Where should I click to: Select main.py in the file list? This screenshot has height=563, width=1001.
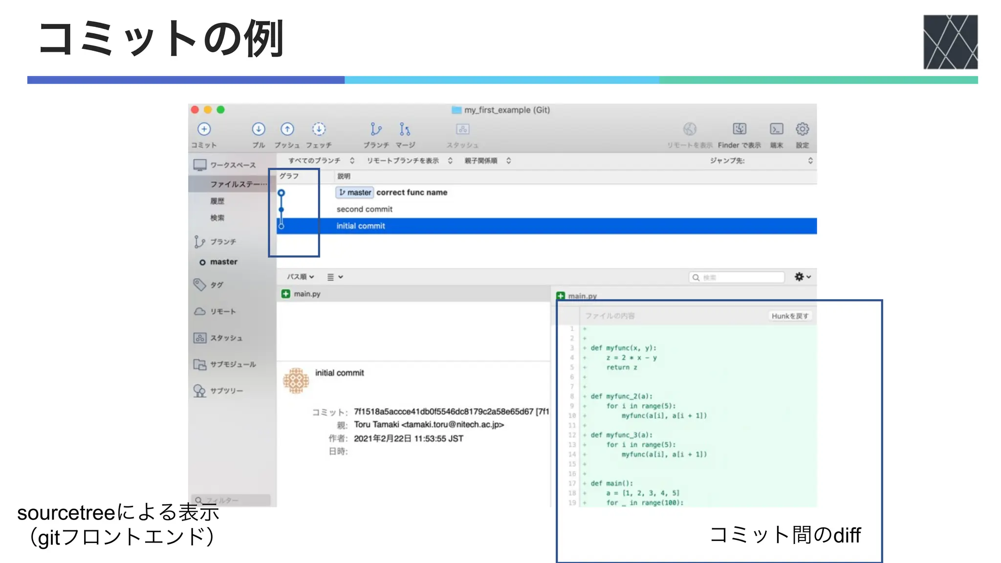click(x=413, y=294)
